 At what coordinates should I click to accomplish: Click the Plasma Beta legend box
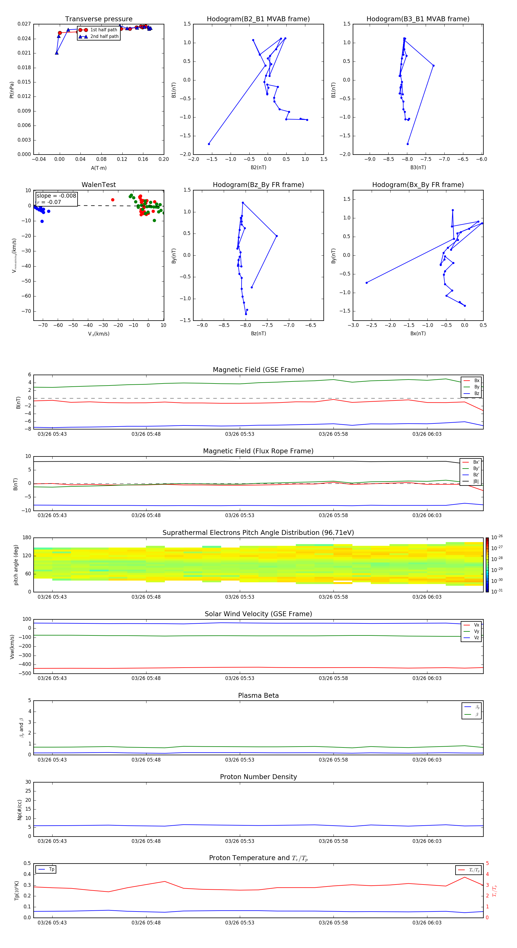tap(471, 711)
